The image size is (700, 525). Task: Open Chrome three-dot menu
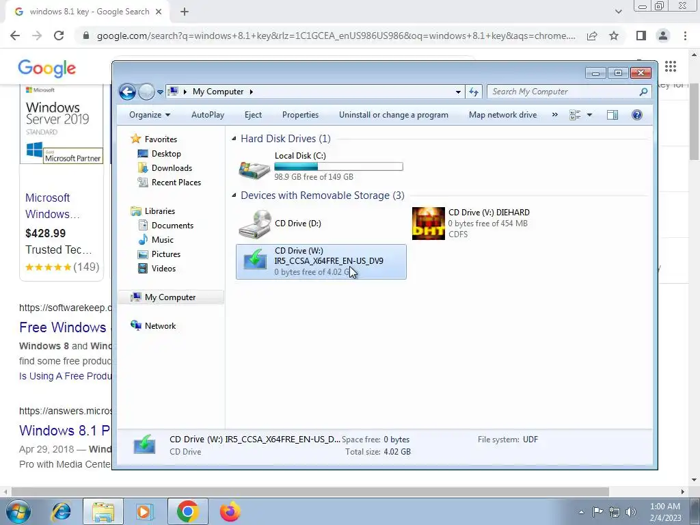click(x=685, y=36)
